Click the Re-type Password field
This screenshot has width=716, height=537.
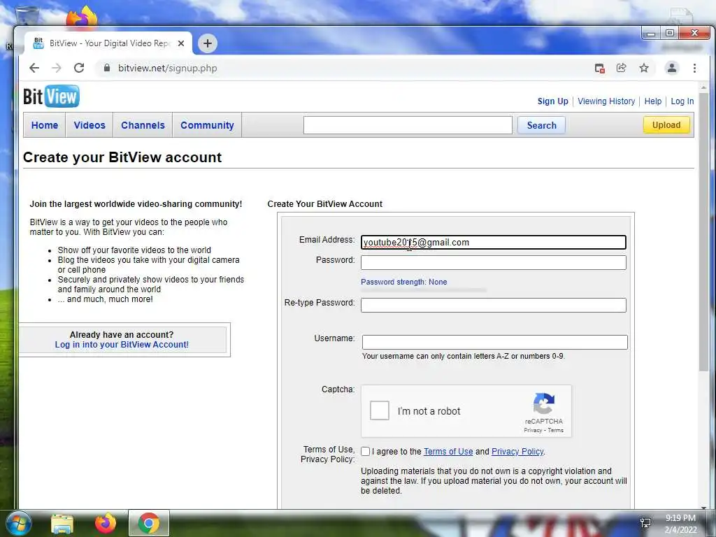493,305
